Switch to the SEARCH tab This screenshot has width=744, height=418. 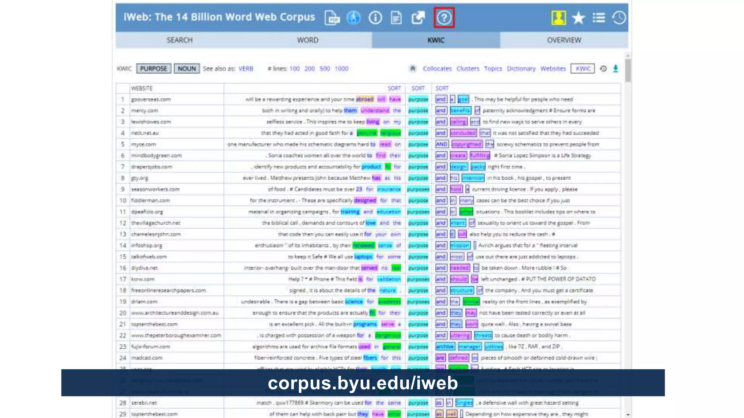pyautogui.click(x=179, y=40)
